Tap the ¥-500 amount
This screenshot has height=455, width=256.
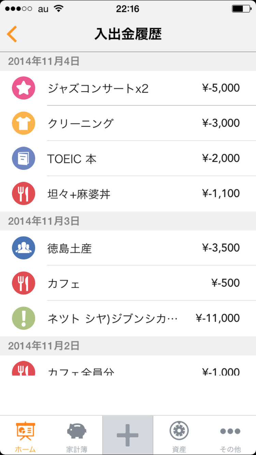click(225, 283)
